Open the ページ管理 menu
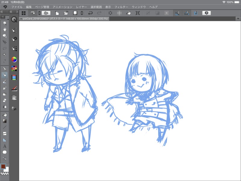Screen dimensions: 241x181 coord(42,7)
